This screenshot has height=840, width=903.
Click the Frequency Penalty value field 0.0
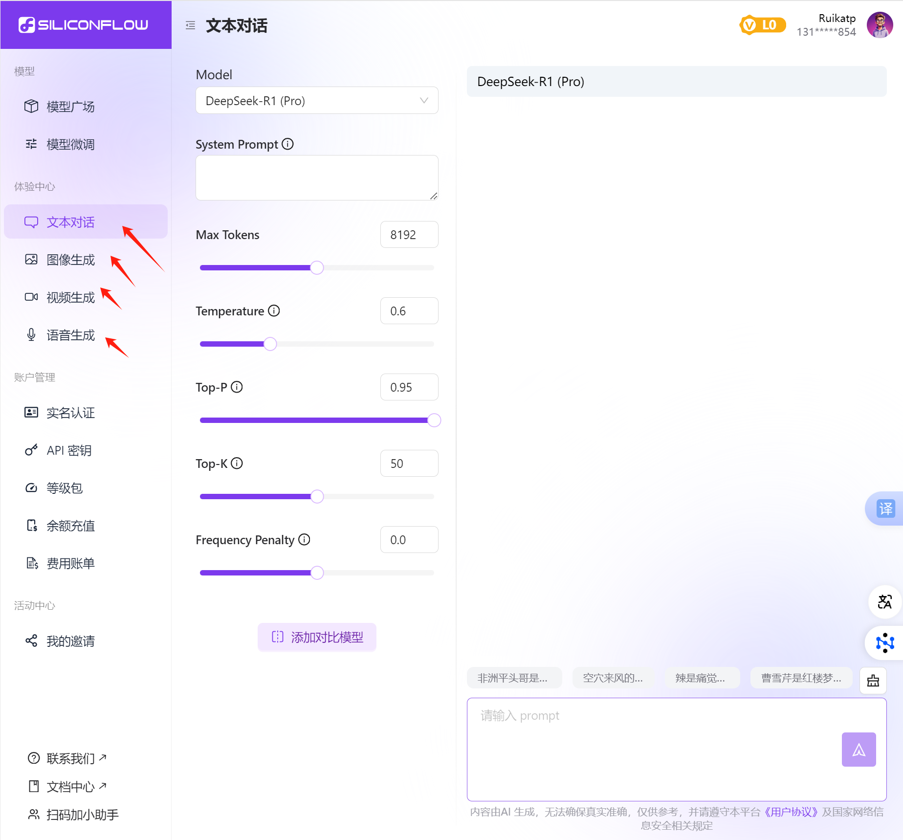[409, 540]
